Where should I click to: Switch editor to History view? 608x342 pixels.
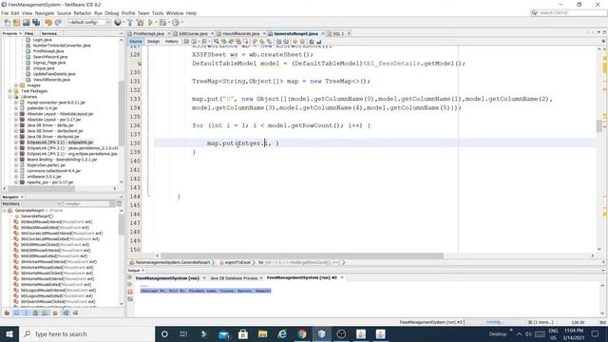pyautogui.click(x=171, y=42)
